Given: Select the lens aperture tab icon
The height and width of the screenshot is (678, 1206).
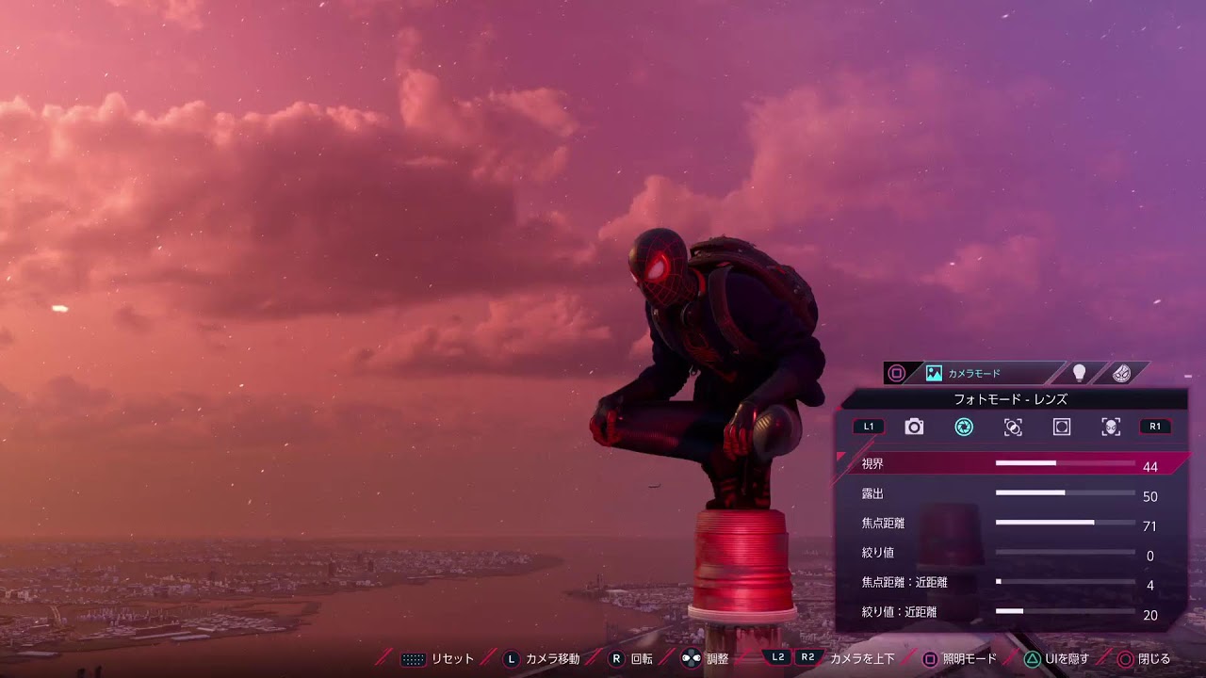Looking at the screenshot, I should pos(963,427).
